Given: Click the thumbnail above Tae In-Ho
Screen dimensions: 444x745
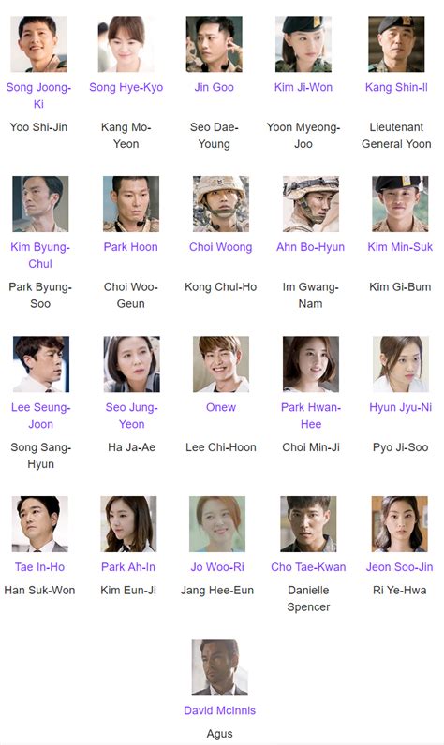Looking at the screenshot, I should tap(40, 524).
